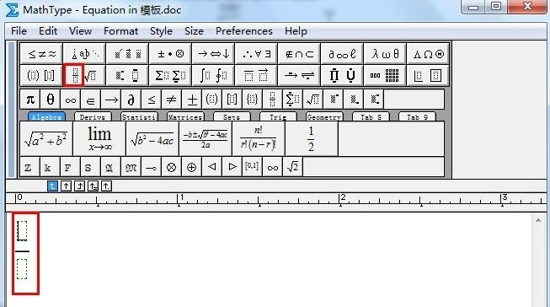This screenshot has width=550, height=307.
Task: Select the center tab stop button
Action: pos(66,186)
